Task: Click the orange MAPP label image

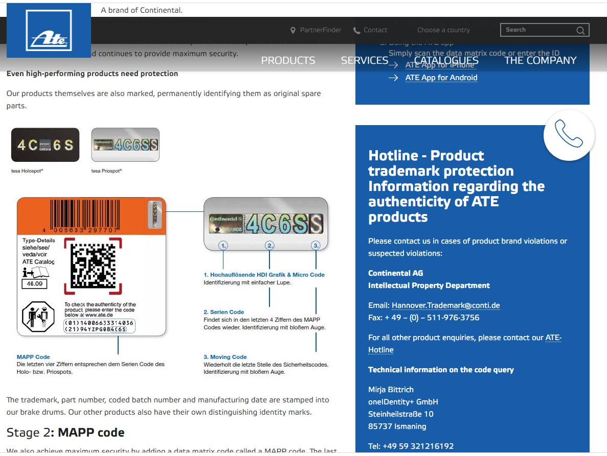Action: click(x=92, y=267)
